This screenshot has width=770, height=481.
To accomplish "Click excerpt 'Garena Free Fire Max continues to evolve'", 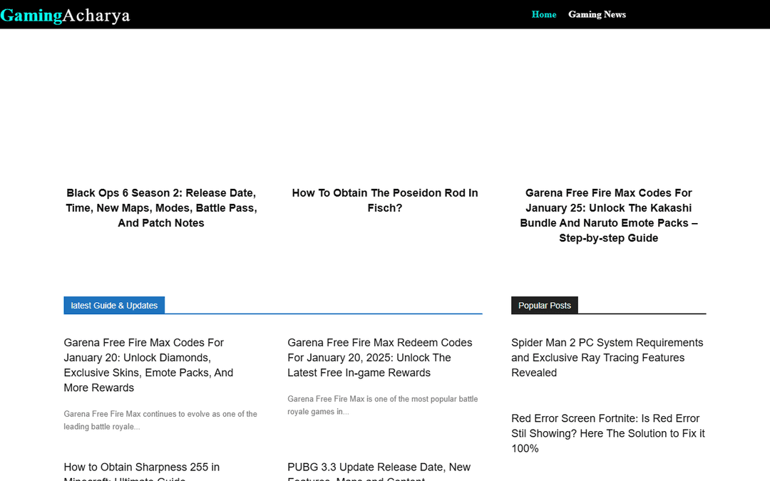I will [160, 420].
